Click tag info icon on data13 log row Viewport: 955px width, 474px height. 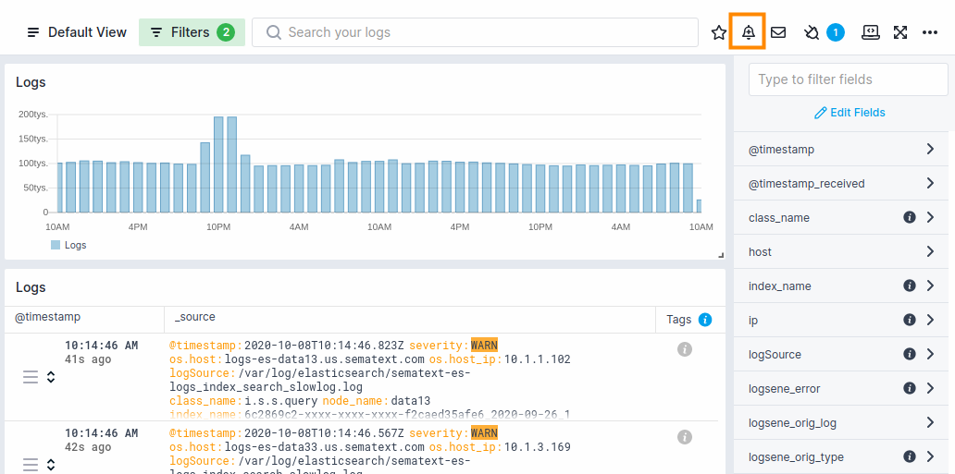[685, 349]
